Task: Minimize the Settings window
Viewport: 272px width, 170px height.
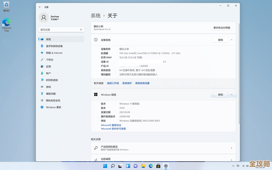Action: point(220,6)
